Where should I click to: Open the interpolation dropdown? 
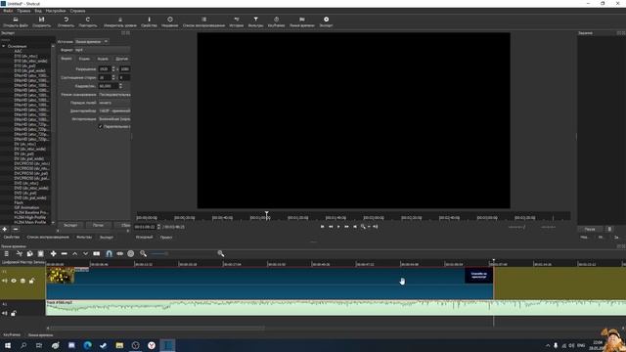(114, 119)
